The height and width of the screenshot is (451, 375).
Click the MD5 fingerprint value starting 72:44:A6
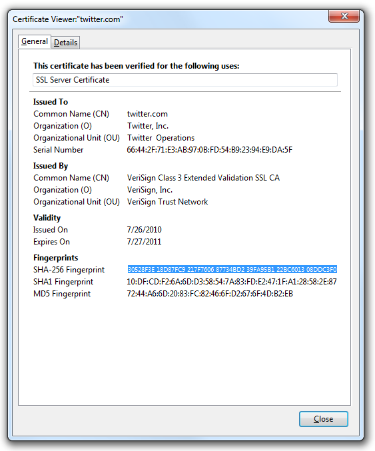coord(210,294)
